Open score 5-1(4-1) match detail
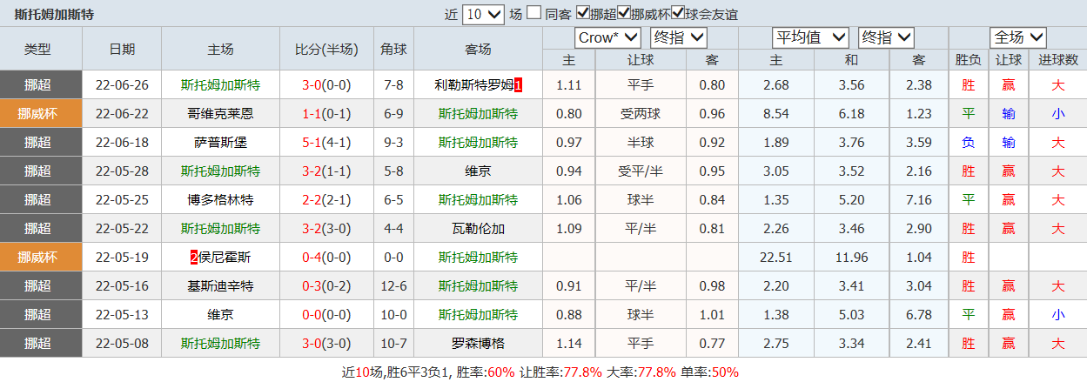The height and width of the screenshot is (382, 1087). [x=326, y=143]
